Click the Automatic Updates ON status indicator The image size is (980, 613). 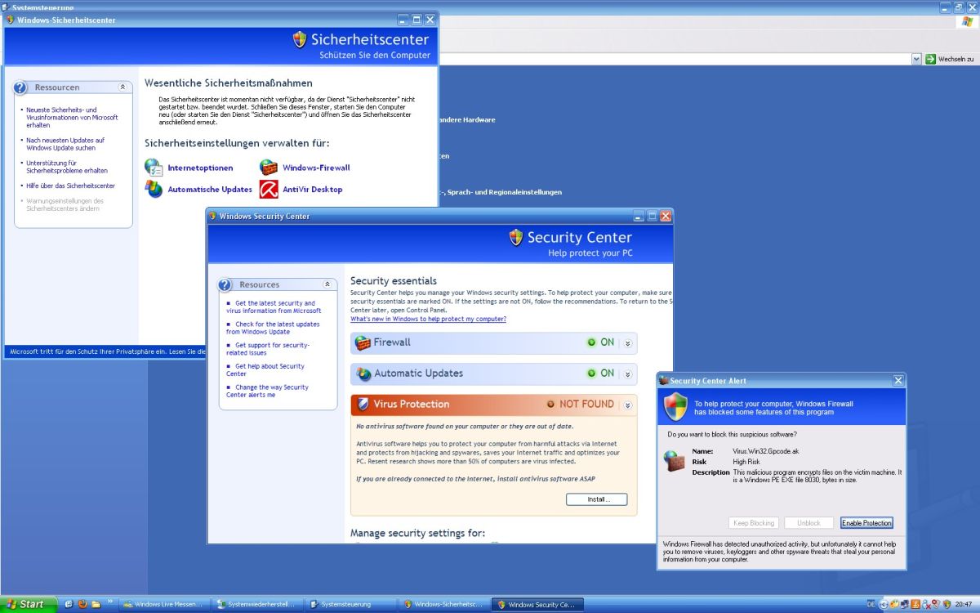[x=601, y=374]
